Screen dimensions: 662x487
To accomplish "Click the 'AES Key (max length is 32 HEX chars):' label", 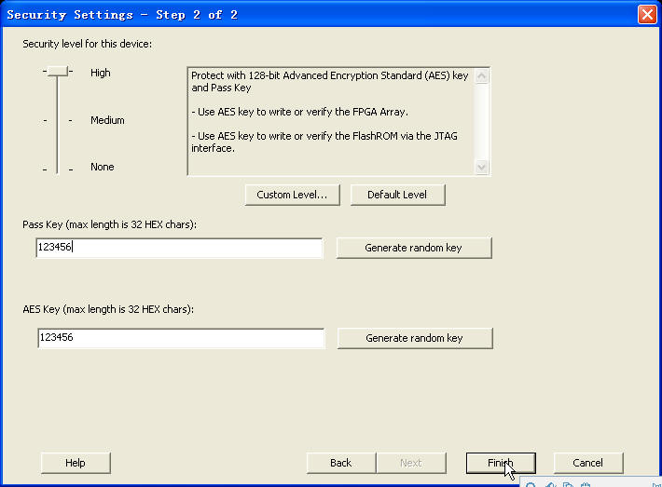I will [x=108, y=309].
